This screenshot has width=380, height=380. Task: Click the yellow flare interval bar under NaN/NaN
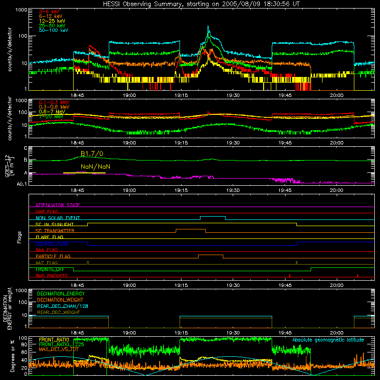click(84, 173)
